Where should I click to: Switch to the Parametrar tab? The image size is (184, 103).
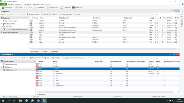[55, 51]
